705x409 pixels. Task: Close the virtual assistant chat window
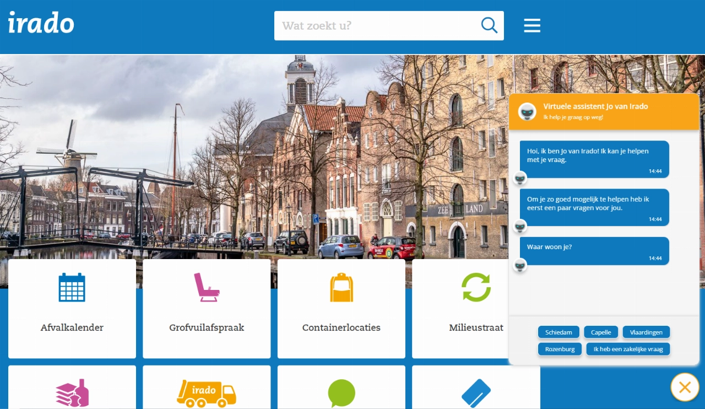pyautogui.click(x=685, y=387)
